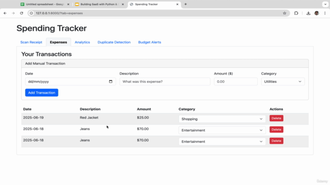Image resolution: width=330 pixels, height=185 pixels.
Task: Open the Utilities category dropdown
Action: point(283,81)
